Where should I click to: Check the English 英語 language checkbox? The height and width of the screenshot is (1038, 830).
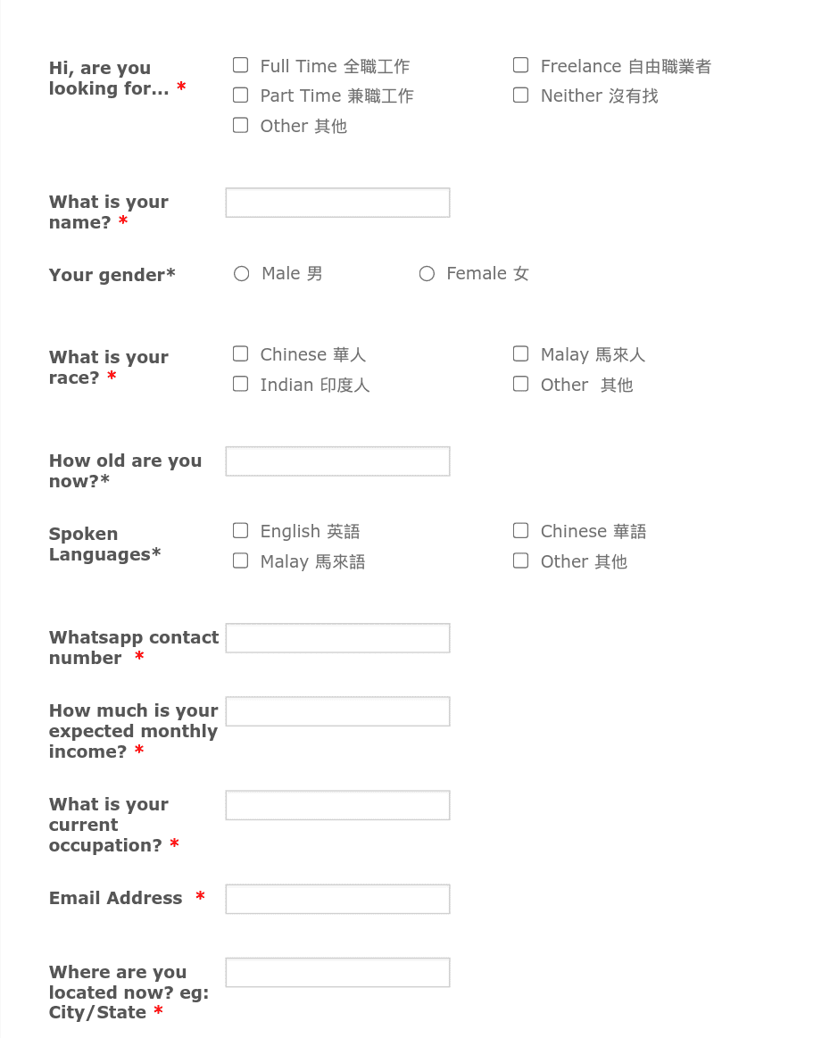(240, 529)
